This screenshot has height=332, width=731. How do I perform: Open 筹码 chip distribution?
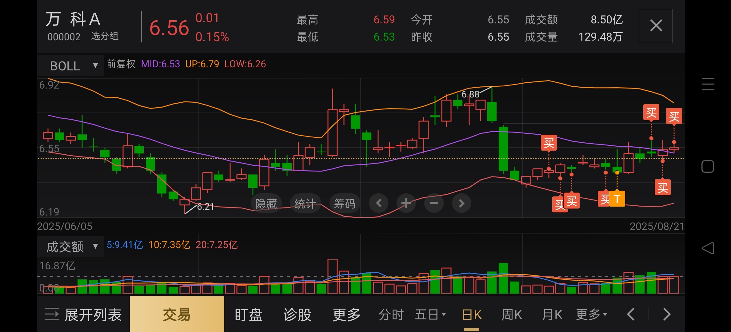[x=345, y=203]
